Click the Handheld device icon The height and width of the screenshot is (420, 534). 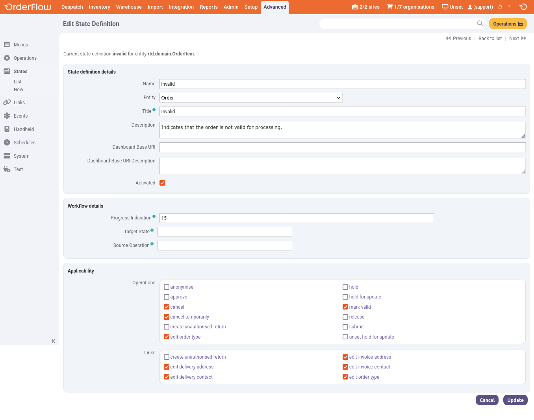click(x=7, y=129)
